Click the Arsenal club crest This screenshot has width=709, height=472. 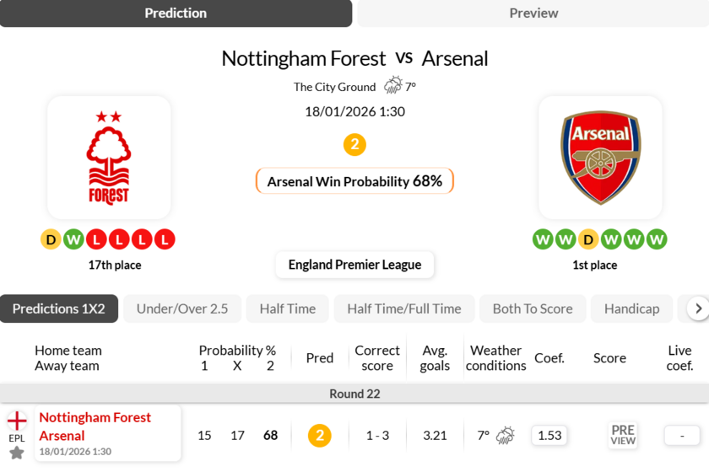click(x=600, y=158)
